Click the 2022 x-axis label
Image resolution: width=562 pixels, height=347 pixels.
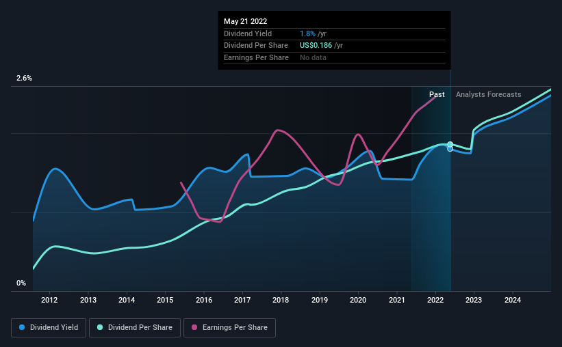coord(435,300)
